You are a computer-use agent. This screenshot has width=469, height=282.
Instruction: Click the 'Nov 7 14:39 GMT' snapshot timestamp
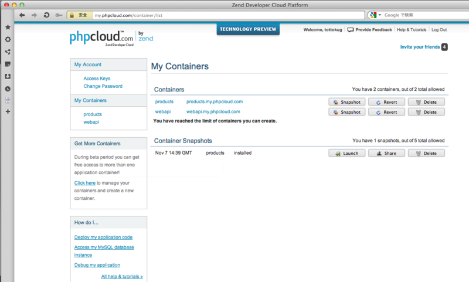[x=174, y=153]
